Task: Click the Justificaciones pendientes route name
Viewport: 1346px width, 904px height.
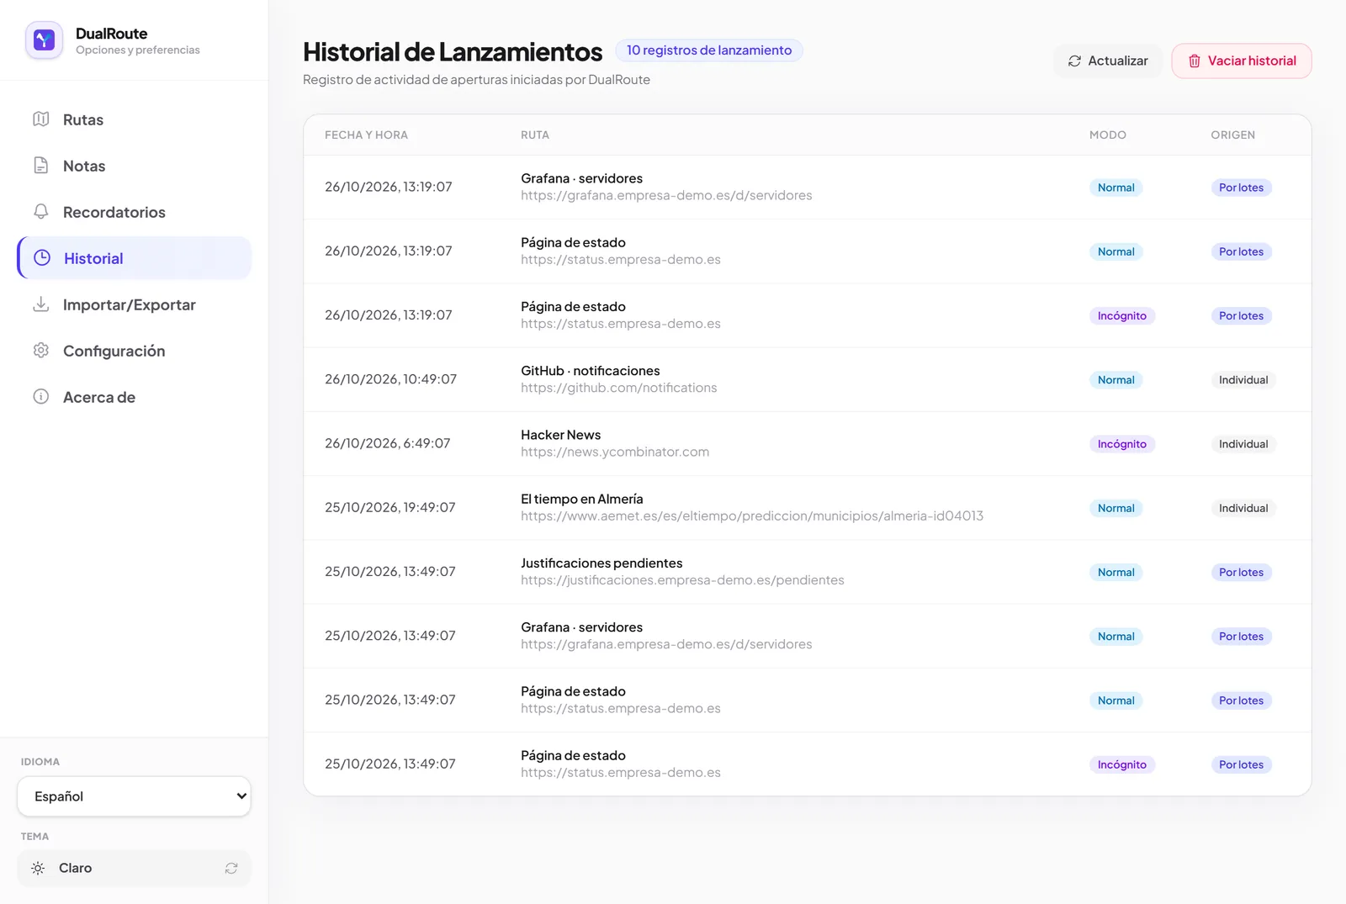Action: click(601, 563)
